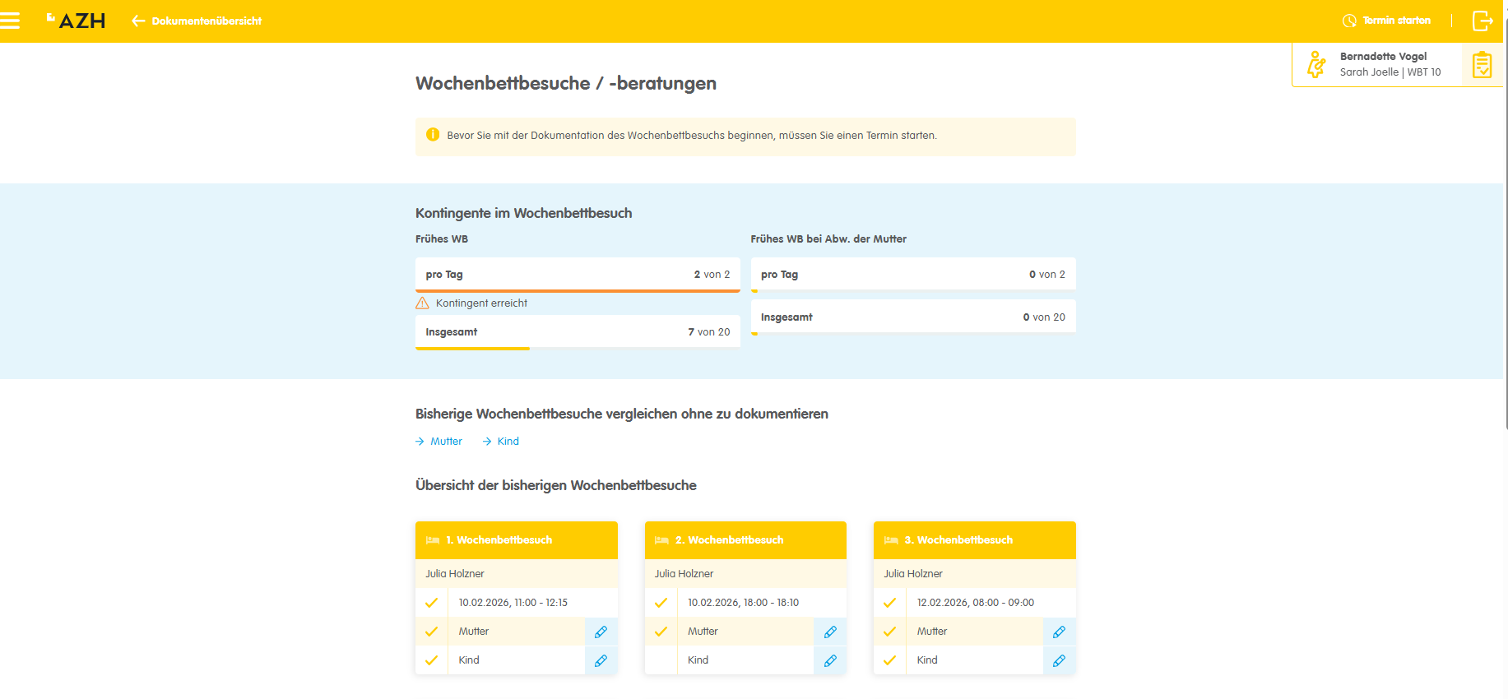Click the logout icon
The width and height of the screenshot is (1508, 699).
1482,21
